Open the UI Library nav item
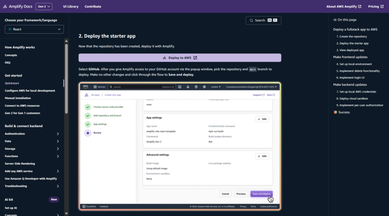Image resolution: width=389 pixels, height=216 pixels. [x=71, y=6]
